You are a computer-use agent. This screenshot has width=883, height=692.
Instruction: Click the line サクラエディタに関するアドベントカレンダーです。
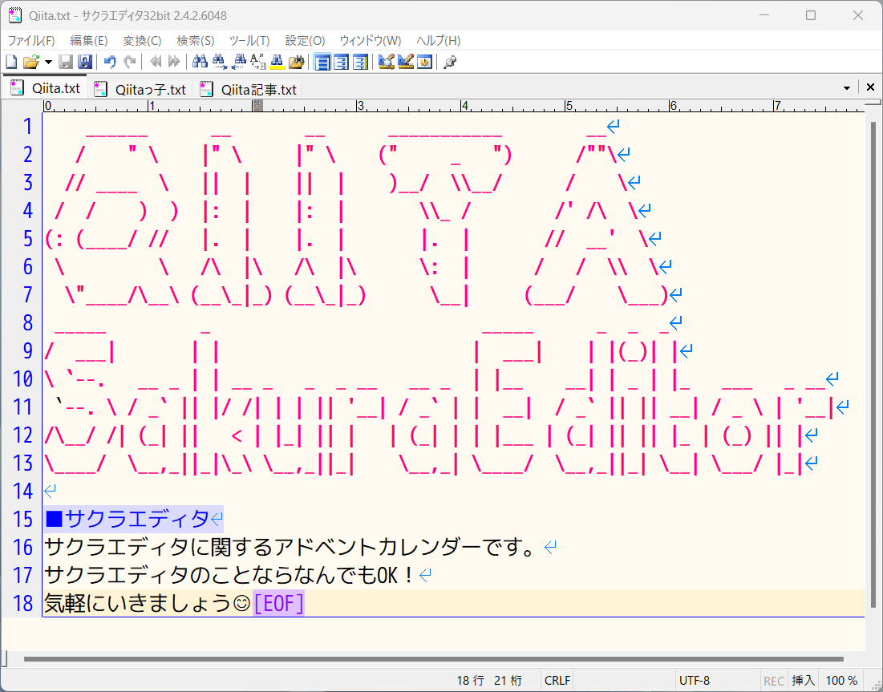tap(290, 548)
